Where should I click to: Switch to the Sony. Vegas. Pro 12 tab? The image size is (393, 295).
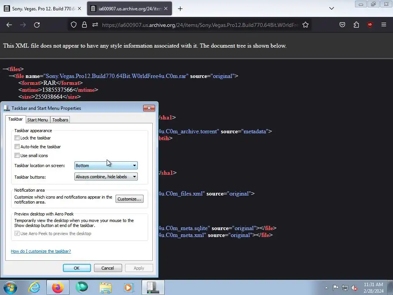[x=43, y=8]
